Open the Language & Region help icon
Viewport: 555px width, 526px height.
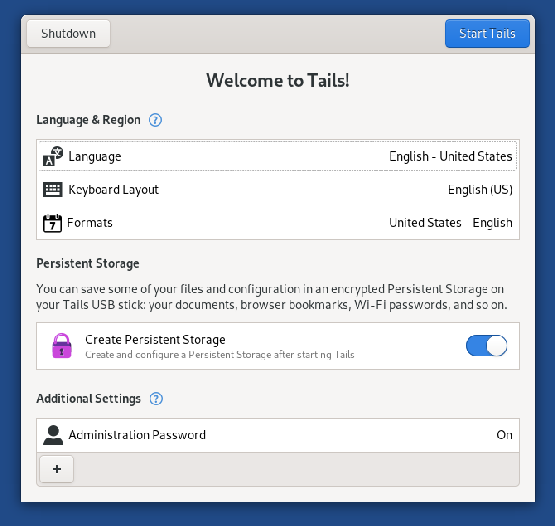coord(155,120)
